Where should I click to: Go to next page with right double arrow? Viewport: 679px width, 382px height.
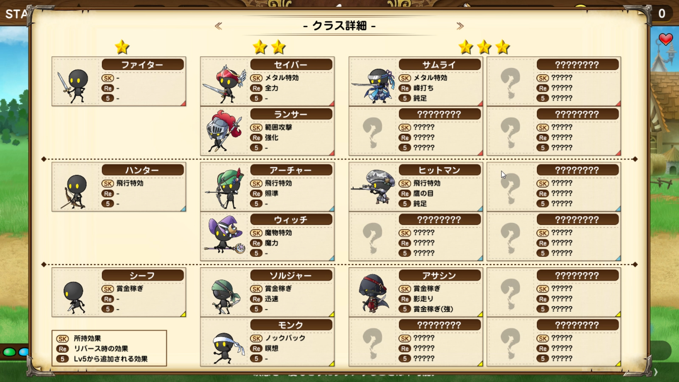[460, 26]
